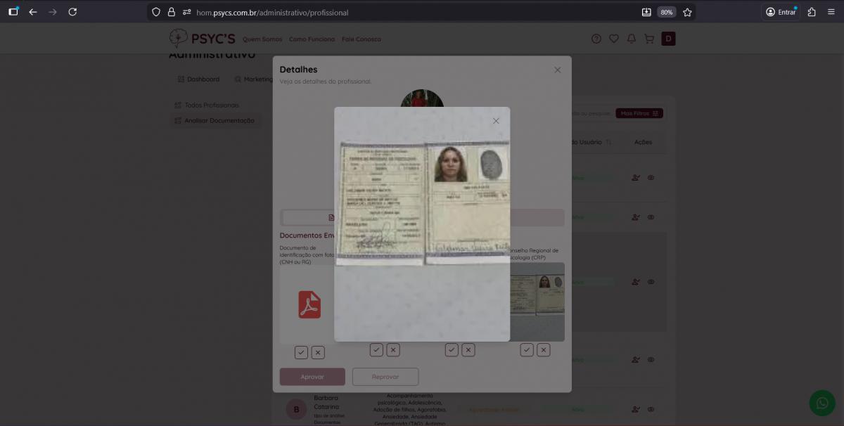This screenshot has height=426, width=844.
Task: Reject the ID document with X box
Action: click(x=318, y=352)
